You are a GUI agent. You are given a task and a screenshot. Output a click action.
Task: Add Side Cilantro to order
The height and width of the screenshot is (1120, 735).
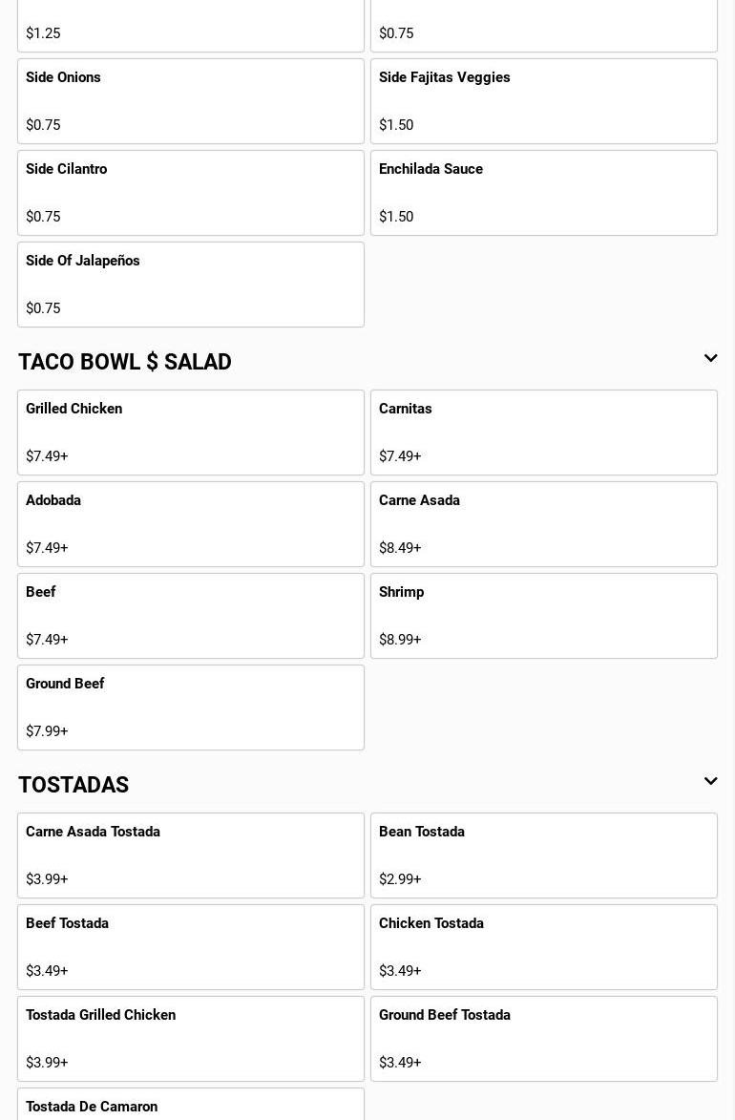click(191, 193)
